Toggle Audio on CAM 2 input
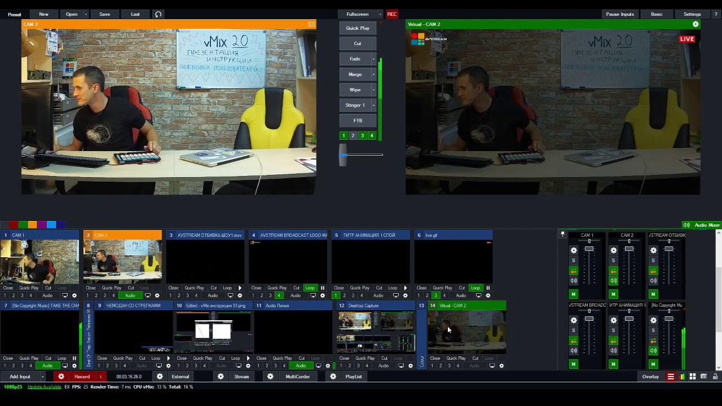 [130, 295]
